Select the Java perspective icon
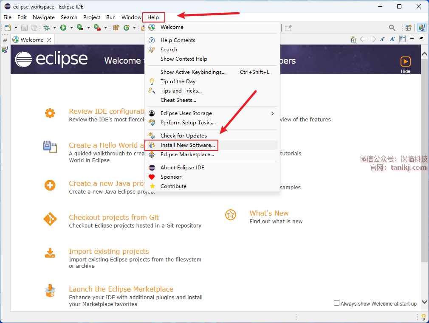 point(421,28)
